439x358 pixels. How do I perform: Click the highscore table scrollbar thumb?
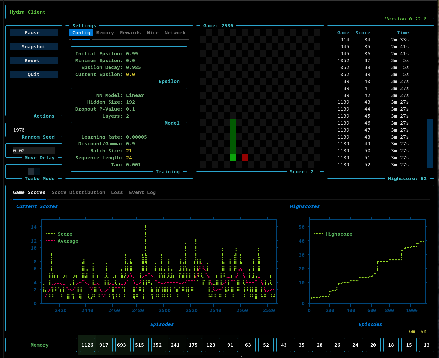point(429,143)
